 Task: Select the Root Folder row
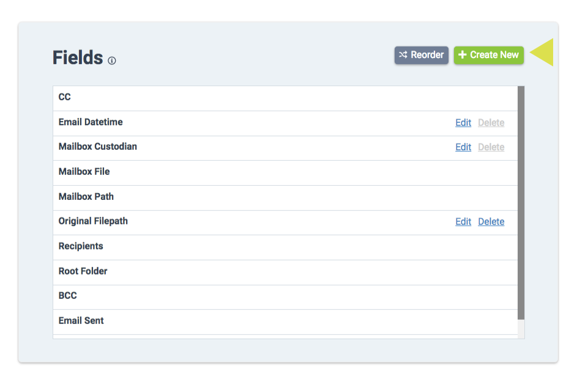coord(285,273)
